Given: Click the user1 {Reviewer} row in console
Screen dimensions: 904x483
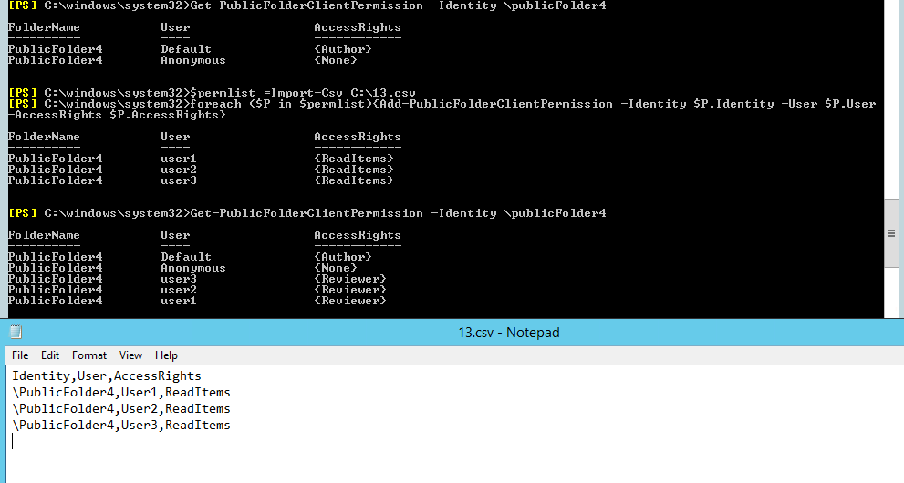Looking at the screenshot, I should pos(197,301).
